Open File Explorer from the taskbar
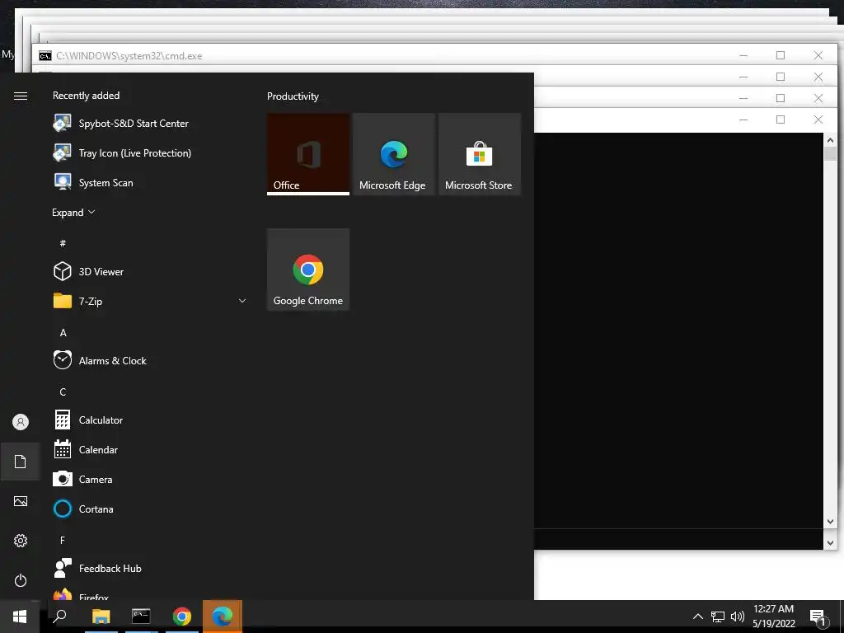The height and width of the screenshot is (633, 844). point(101,617)
